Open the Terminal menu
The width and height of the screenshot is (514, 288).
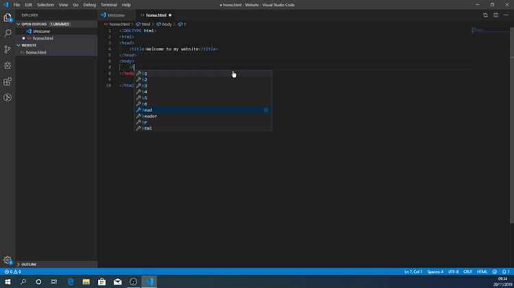coord(109,5)
